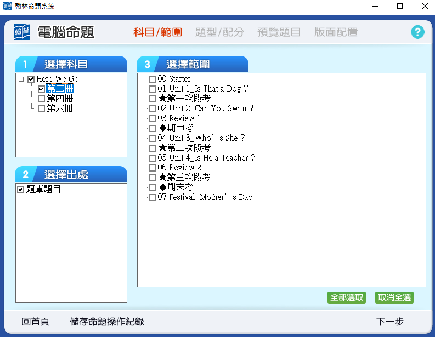Open the 版面配置 tab
This screenshot has height=337, width=435.
(x=336, y=32)
